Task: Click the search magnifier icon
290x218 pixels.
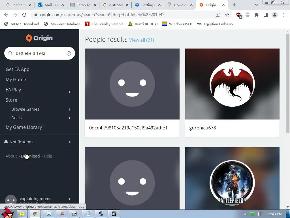Action: point(10,53)
